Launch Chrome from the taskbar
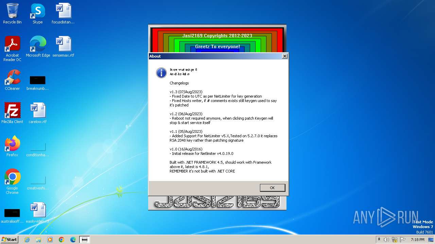The image size is (435, 244). click(62, 239)
